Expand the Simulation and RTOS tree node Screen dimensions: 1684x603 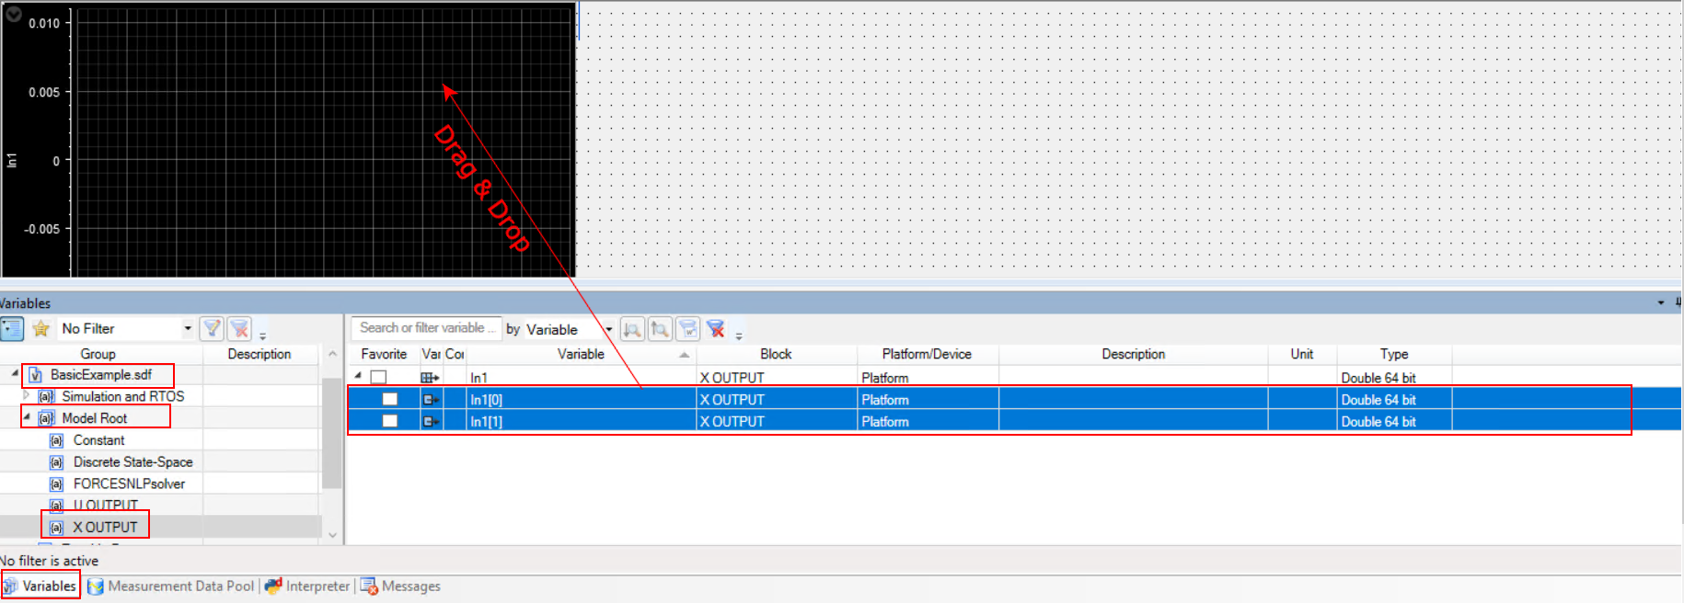tap(26, 396)
